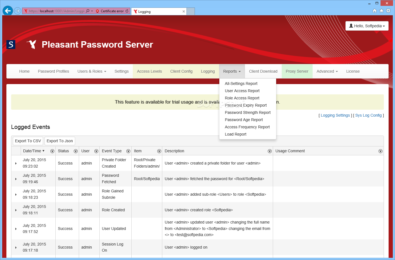Image resolution: width=395 pixels, height=260 pixels.
Task: Click 'Root/Softpedia' item cell
Action: click(x=147, y=179)
